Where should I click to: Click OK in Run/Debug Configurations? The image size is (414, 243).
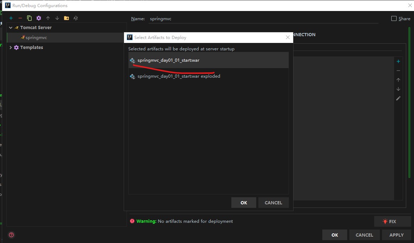[334, 235]
